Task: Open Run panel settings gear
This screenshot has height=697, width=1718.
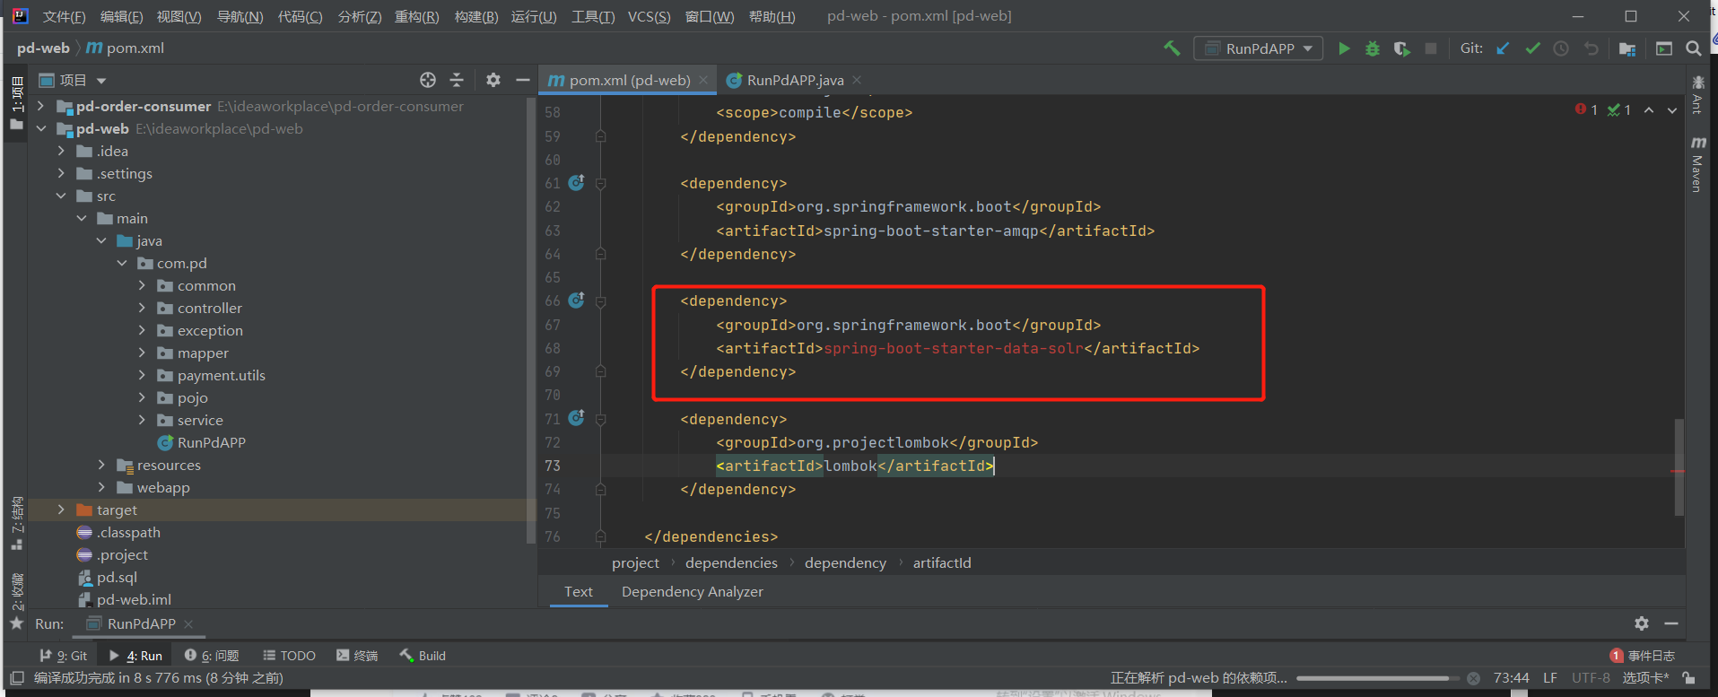Action: 1642,623
